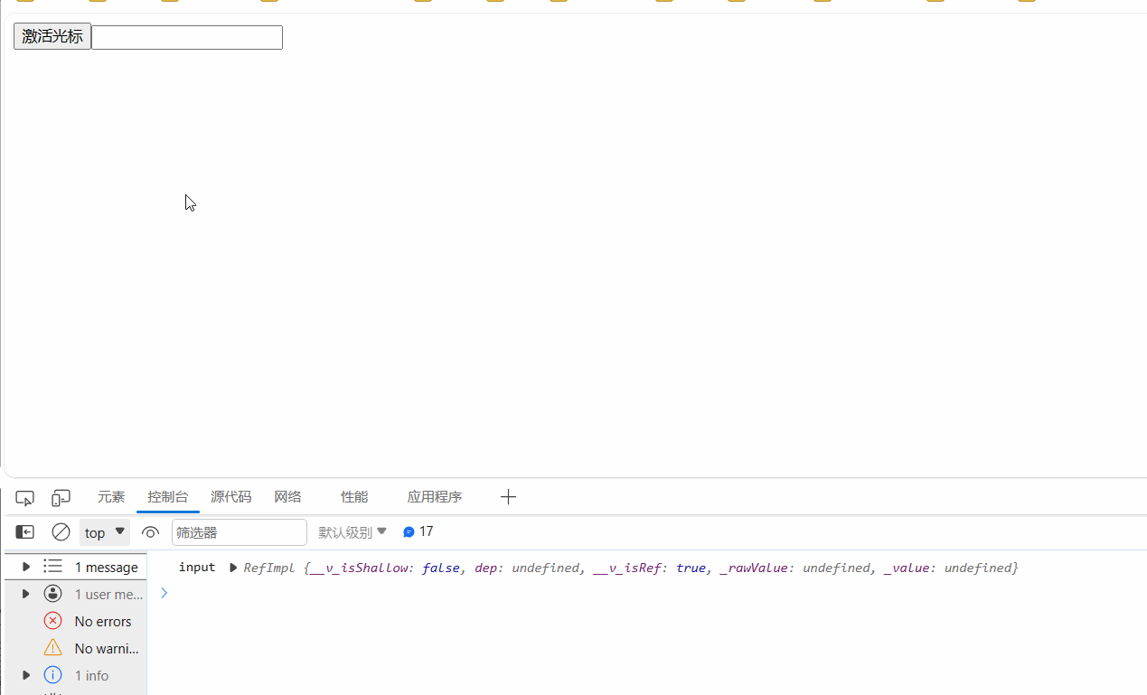Switch to the 元素 tab
Image resolution: width=1147 pixels, height=695 pixels.
click(x=110, y=496)
